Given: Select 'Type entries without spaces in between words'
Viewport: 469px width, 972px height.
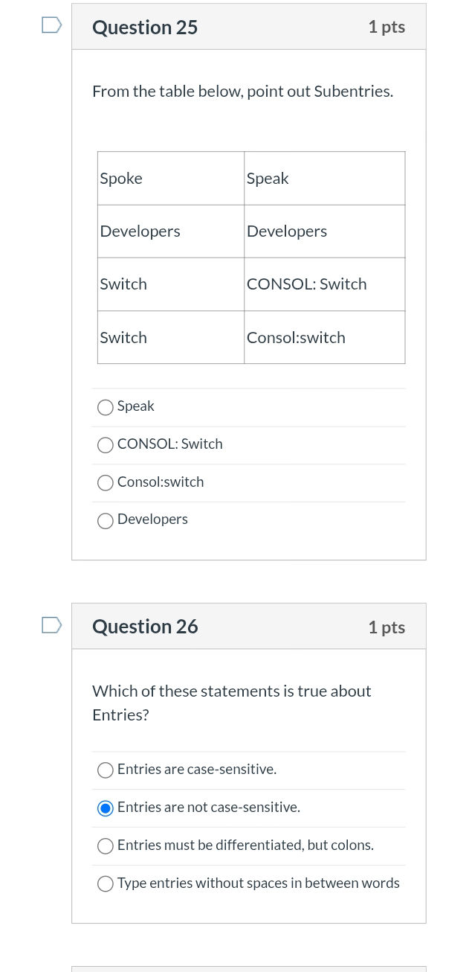Looking at the screenshot, I should click(105, 884).
